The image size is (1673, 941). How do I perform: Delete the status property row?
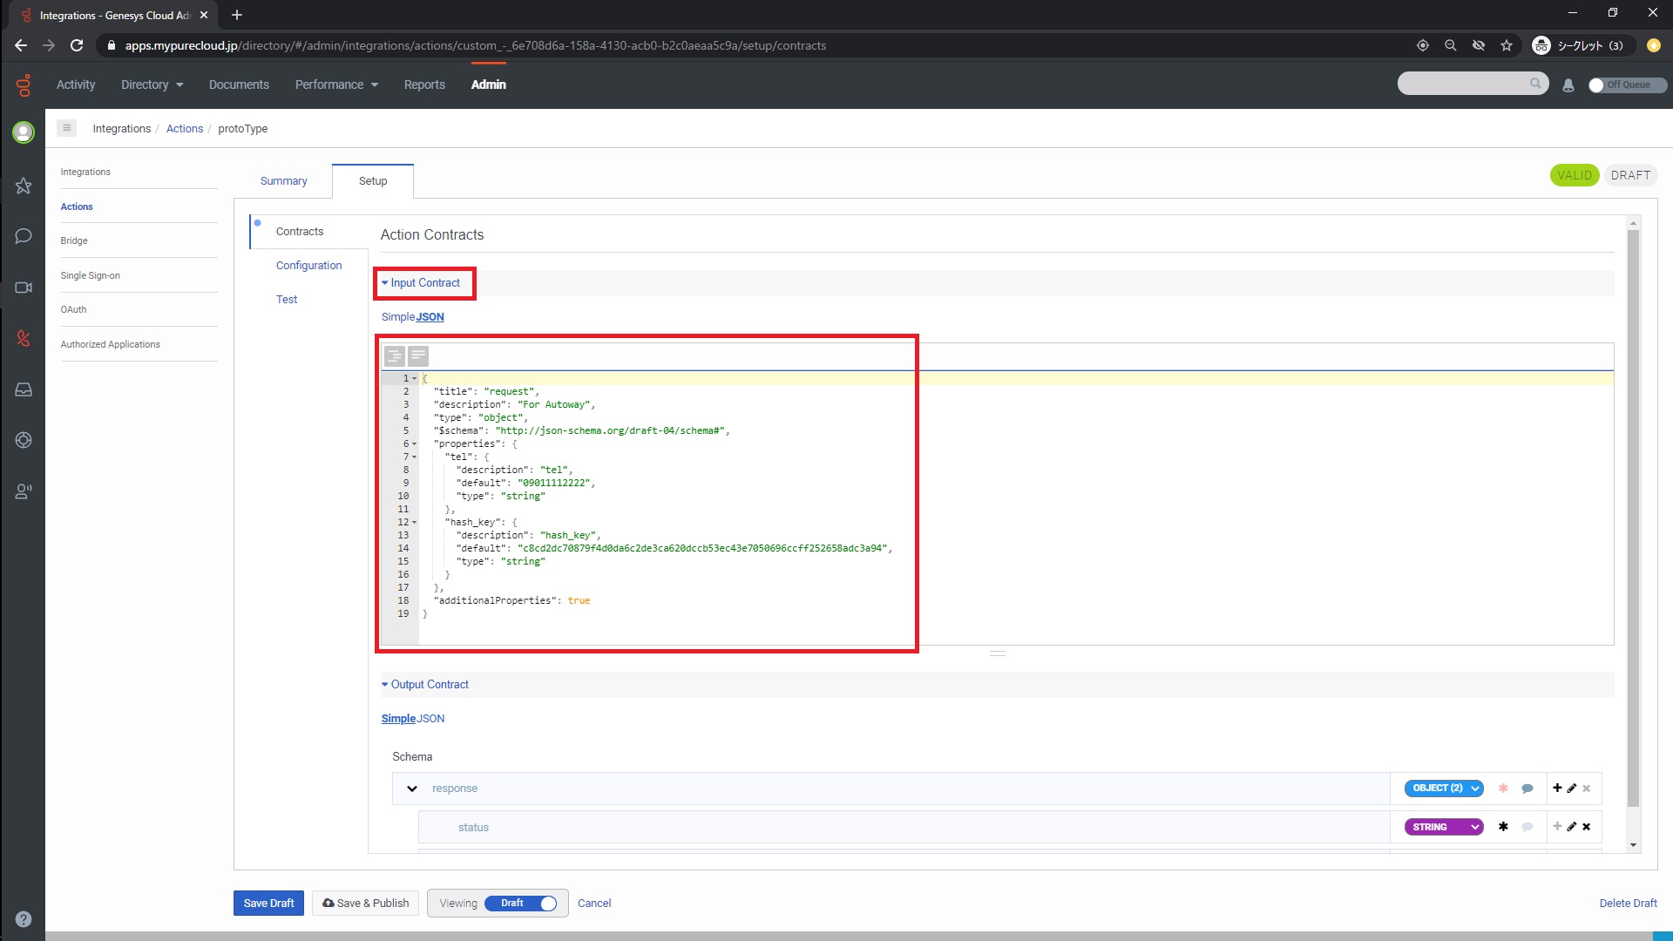click(1587, 827)
